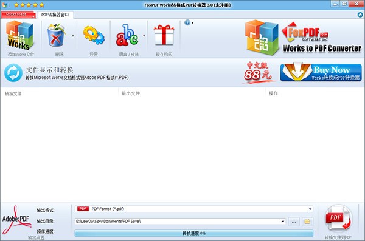The image size is (365, 241).
Task: Close the FoxPDF window
Action: 356,4
